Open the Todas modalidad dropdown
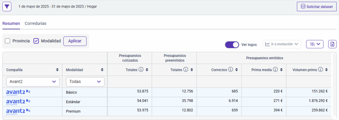The width and height of the screenshot is (339, 120). click(85, 82)
